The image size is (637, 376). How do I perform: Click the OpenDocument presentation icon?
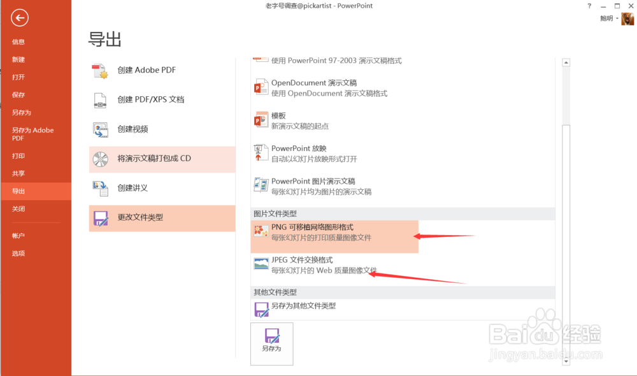(x=261, y=87)
